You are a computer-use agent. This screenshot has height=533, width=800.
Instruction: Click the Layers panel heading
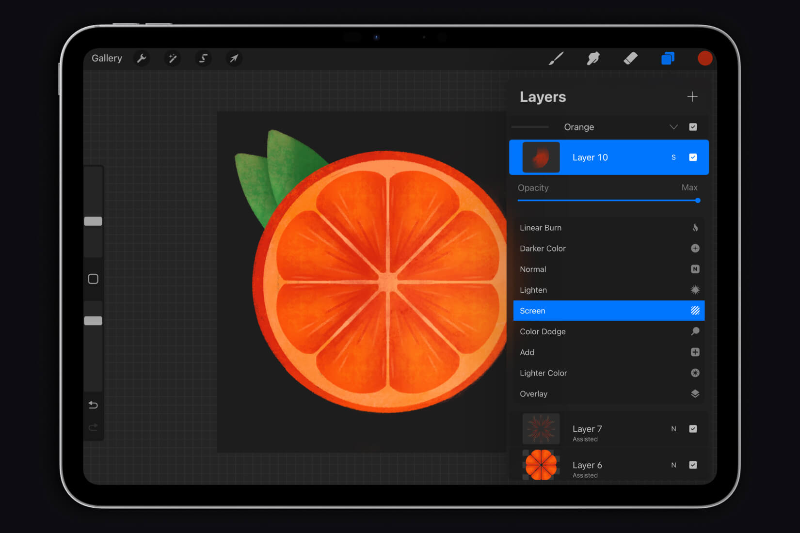tap(543, 97)
